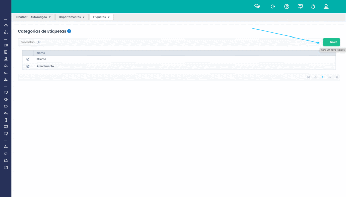Open the folder icon in the sidebar
The width and height of the screenshot is (346, 197).
6,106
